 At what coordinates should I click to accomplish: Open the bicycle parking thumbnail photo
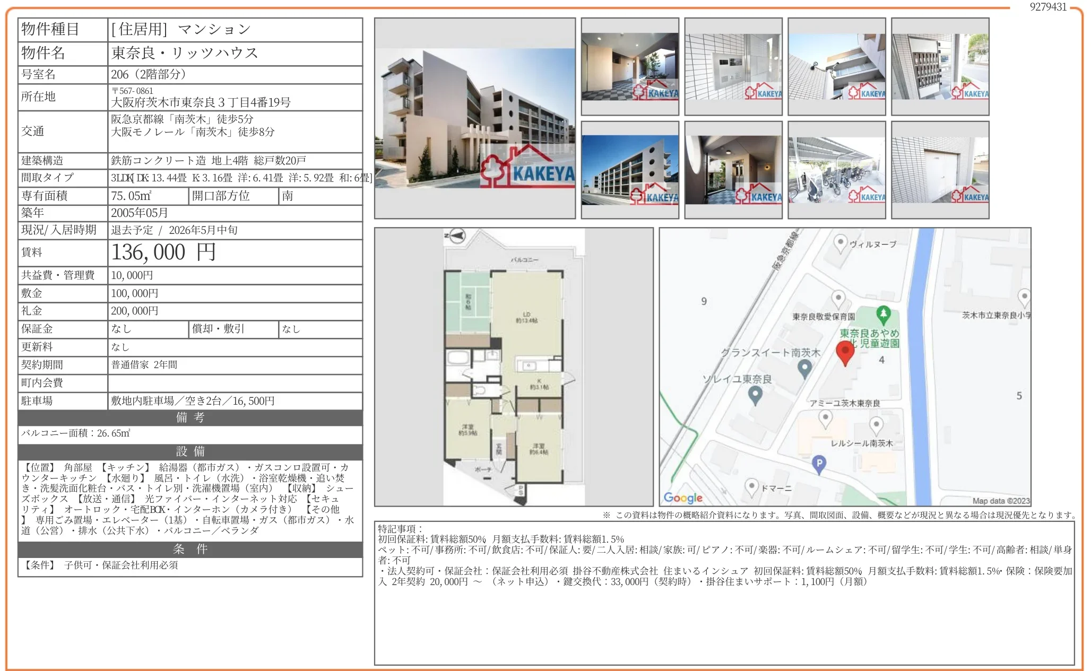[x=836, y=170]
